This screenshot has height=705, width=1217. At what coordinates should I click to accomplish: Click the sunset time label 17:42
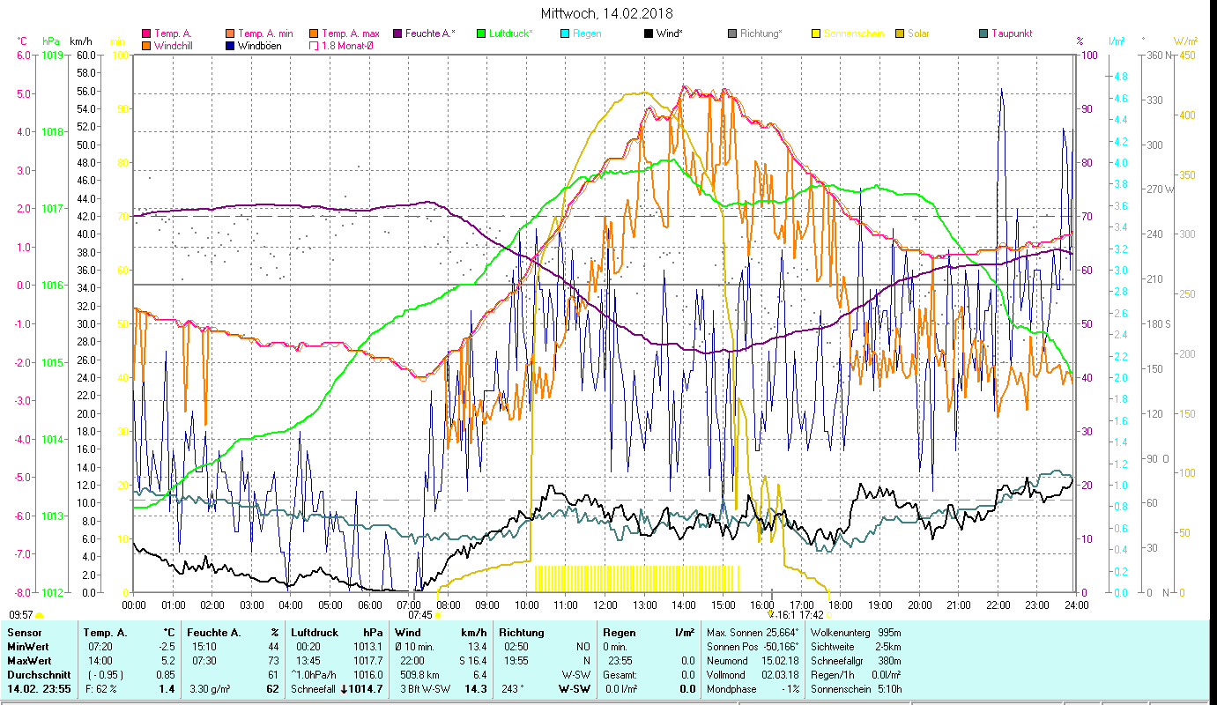812,615
